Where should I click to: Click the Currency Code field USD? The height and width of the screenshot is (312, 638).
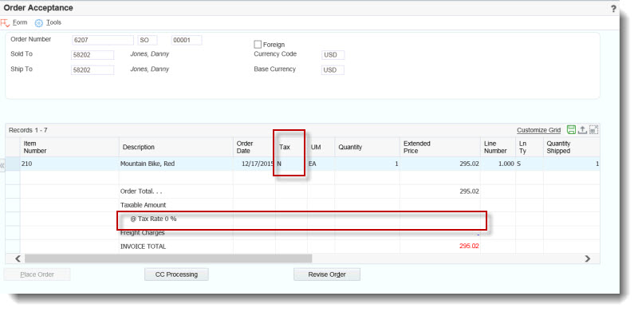(x=333, y=55)
